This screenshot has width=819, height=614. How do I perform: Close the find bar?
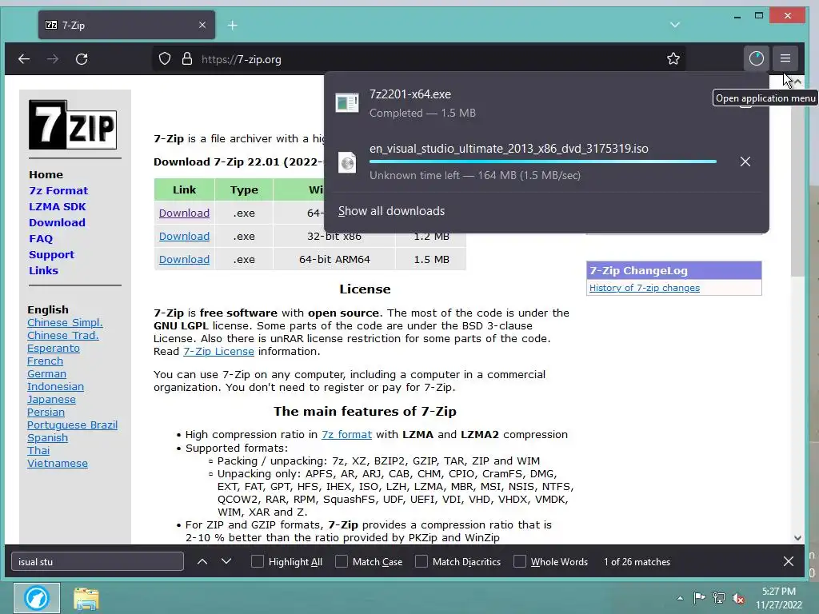click(x=789, y=562)
